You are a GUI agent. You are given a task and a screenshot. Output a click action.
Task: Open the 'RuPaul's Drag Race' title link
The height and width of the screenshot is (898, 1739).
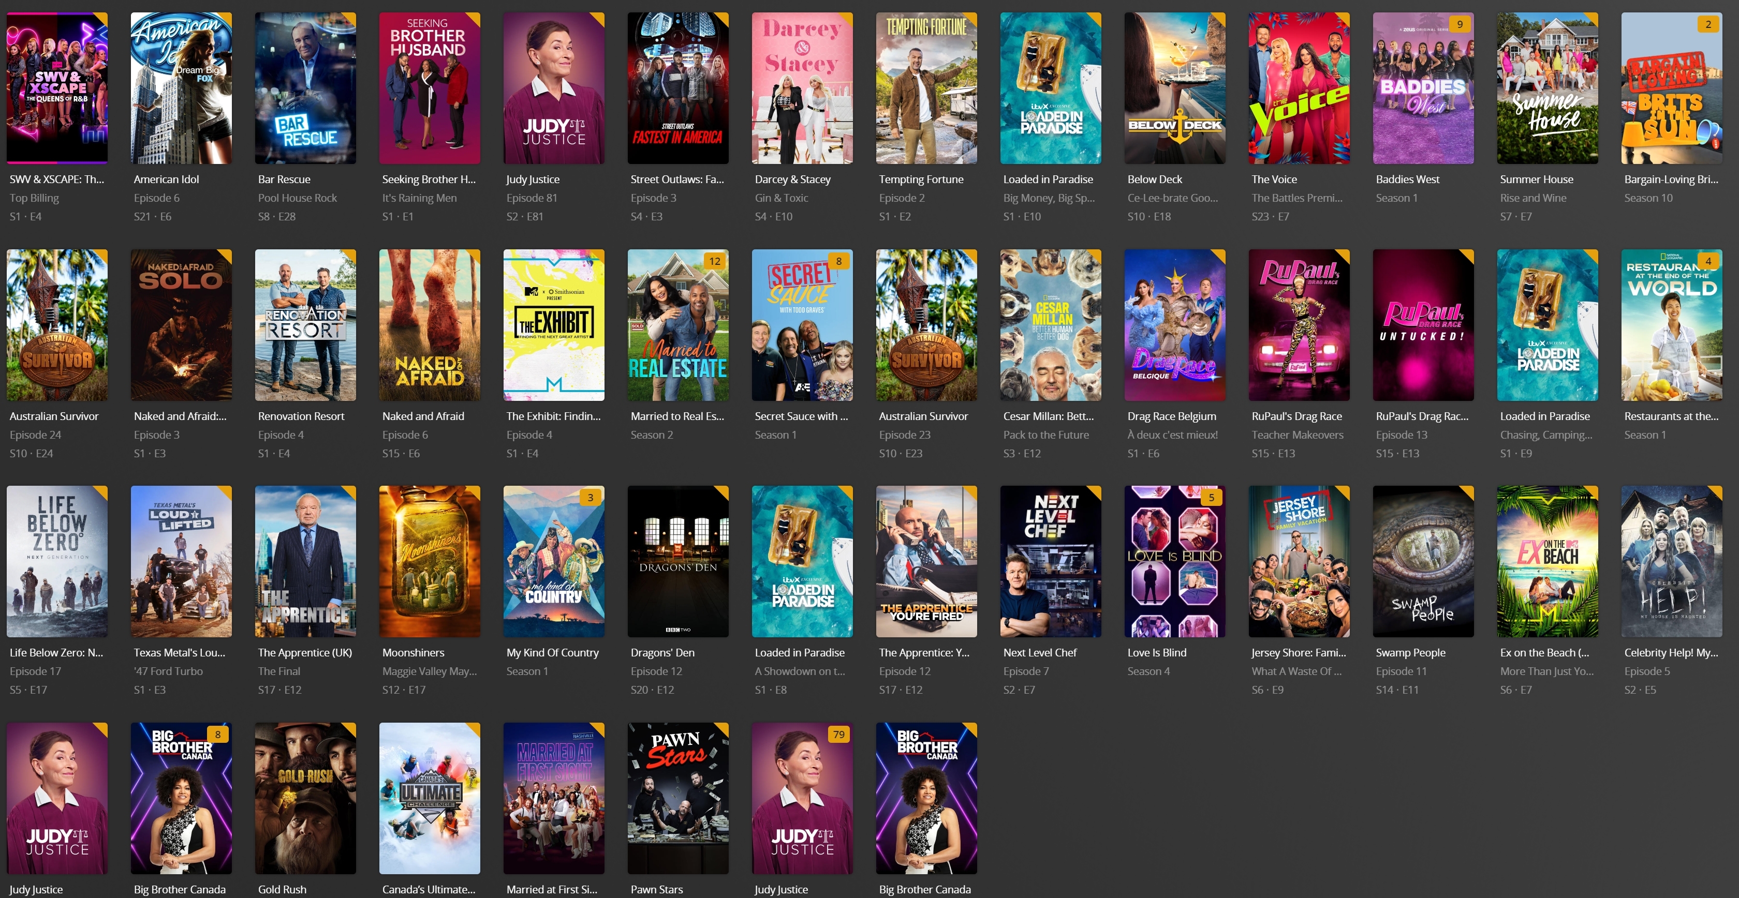coord(1296,416)
